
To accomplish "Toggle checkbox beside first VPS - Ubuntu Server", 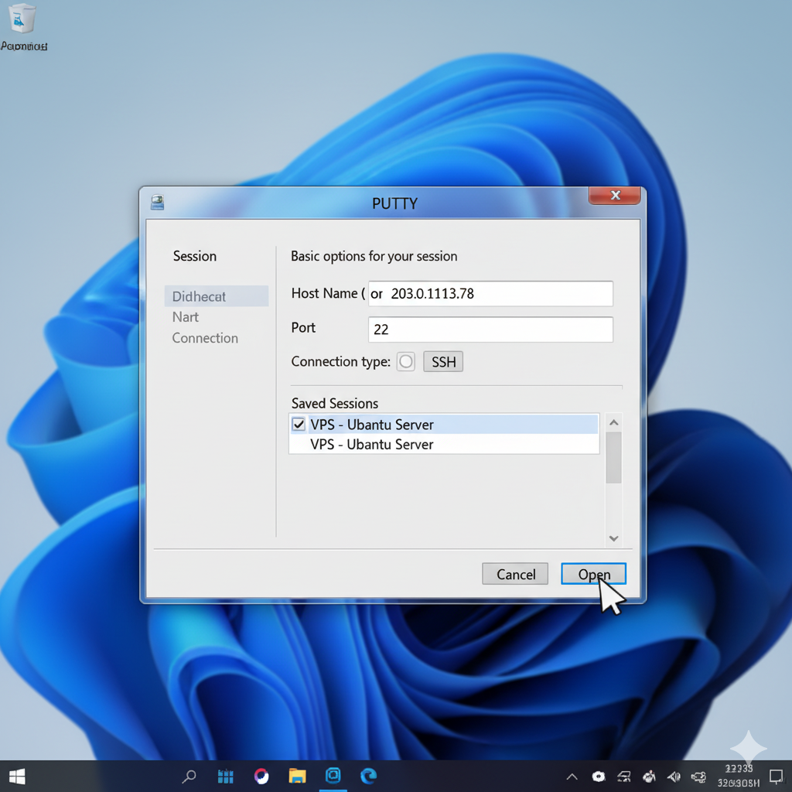I will click(x=299, y=425).
